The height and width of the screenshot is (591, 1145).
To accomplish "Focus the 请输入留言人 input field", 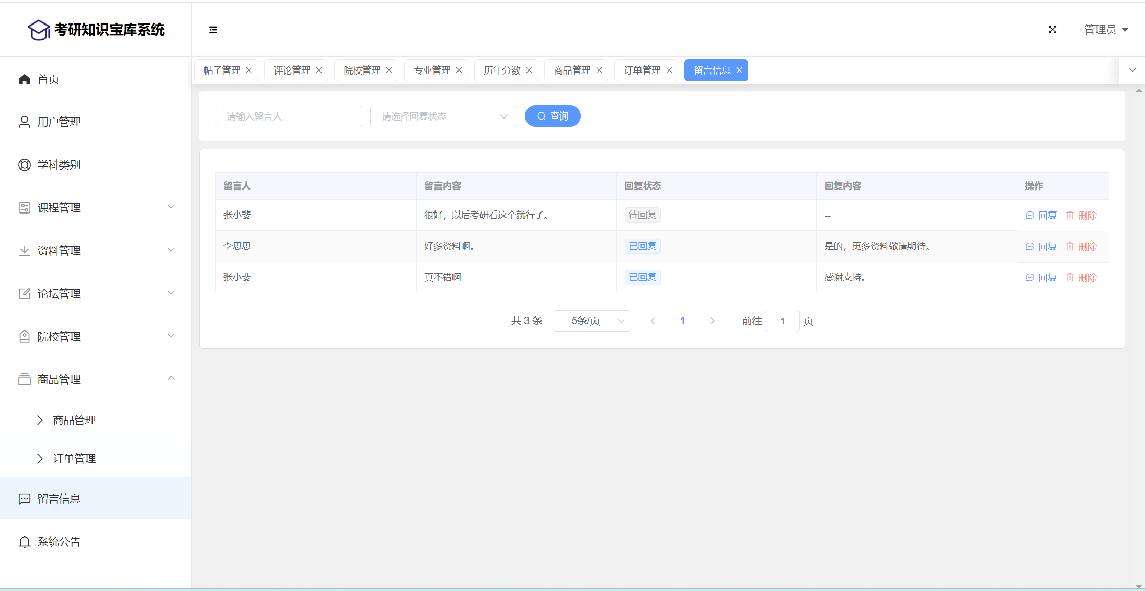I will click(x=288, y=116).
